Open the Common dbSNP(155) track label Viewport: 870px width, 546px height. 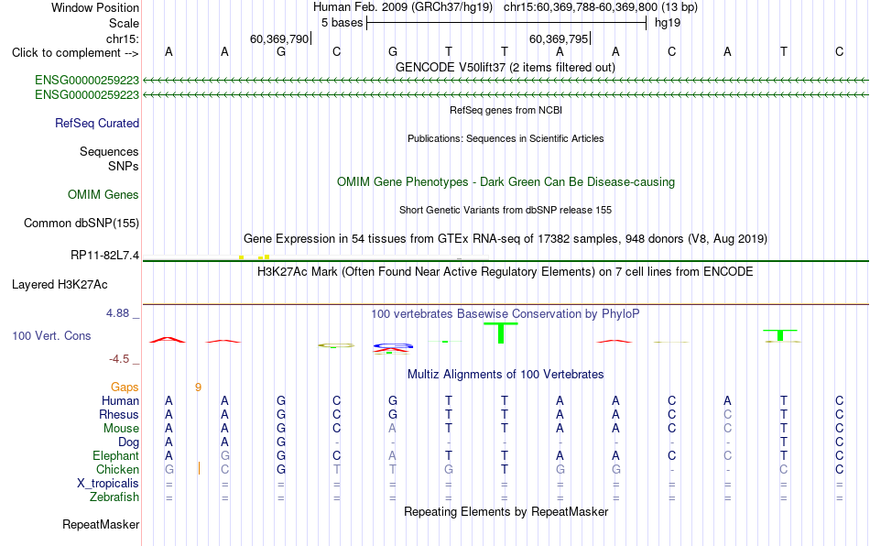[81, 223]
